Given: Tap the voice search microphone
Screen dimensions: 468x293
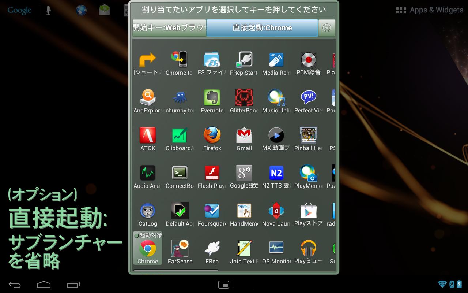Looking at the screenshot, I should [x=48, y=10].
